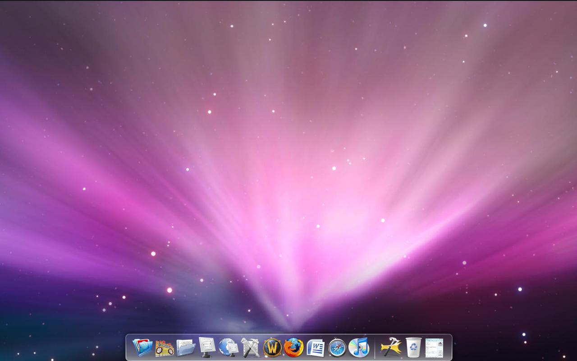Click the dark strip along screen top
577x361 pixels.
[x=288, y=0]
